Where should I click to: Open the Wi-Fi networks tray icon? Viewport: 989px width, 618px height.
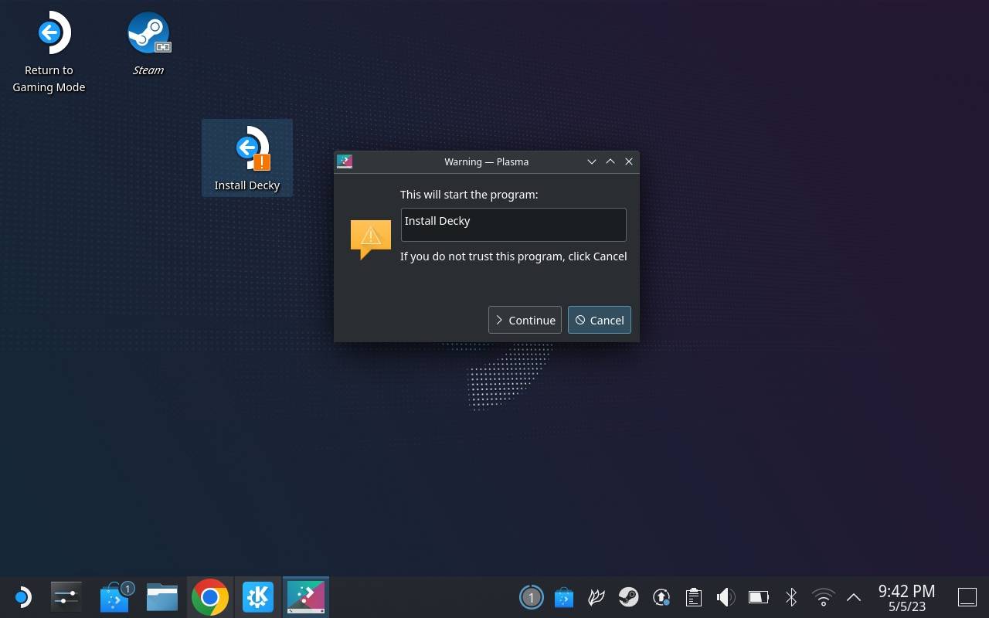(x=824, y=597)
